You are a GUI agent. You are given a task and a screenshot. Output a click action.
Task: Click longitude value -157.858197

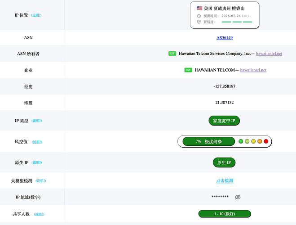pos(225,86)
